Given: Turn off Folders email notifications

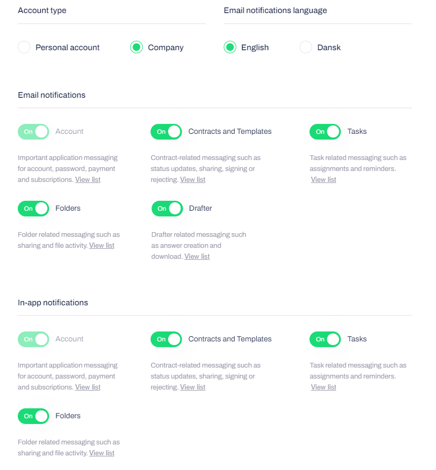Looking at the screenshot, I should coord(33,209).
